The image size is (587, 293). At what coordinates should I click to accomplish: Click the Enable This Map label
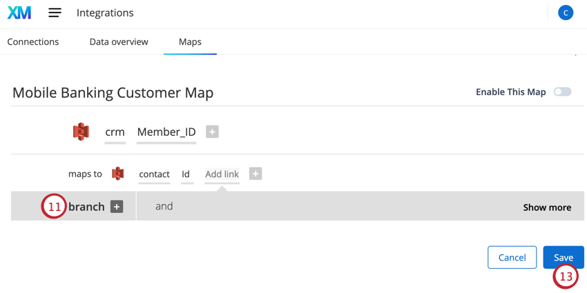coord(510,92)
